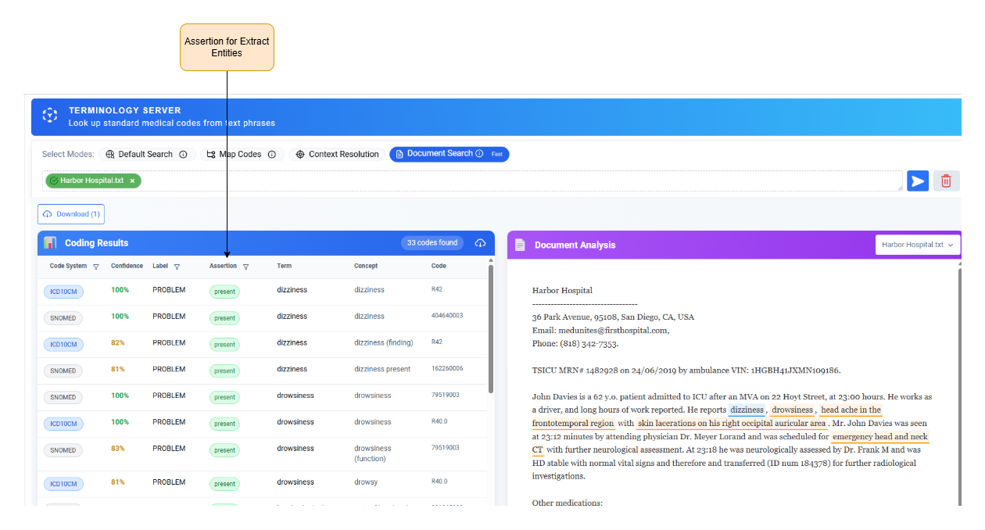This screenshot has width=985, height=530.
Task: Click the Terminology Server logo icon
Action: click(x=50, y=116)
